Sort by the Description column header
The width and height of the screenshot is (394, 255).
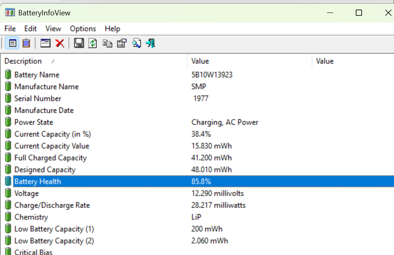(94, 61)
